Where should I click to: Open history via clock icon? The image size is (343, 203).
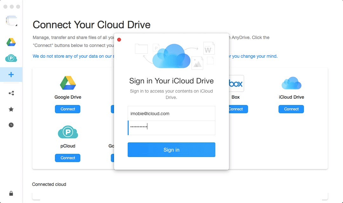[x=11, y=125]
